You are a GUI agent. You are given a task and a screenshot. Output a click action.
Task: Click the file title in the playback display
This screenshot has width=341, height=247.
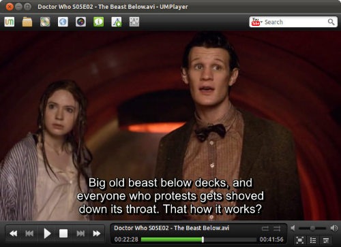172,228
